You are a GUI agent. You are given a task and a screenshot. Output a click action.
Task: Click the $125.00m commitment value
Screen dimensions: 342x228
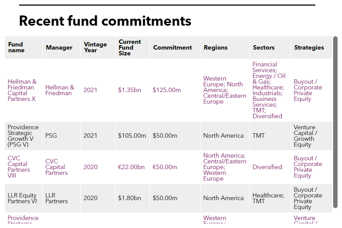tap(167, 90)
